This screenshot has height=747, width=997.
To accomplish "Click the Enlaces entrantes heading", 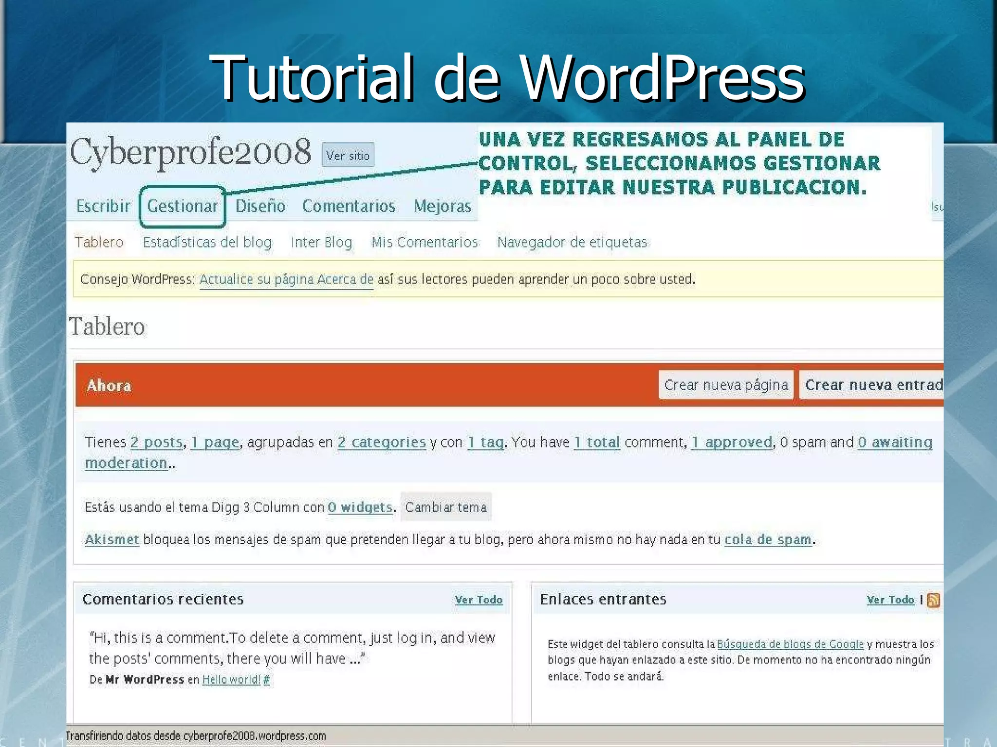I will (x=603, y=599).
